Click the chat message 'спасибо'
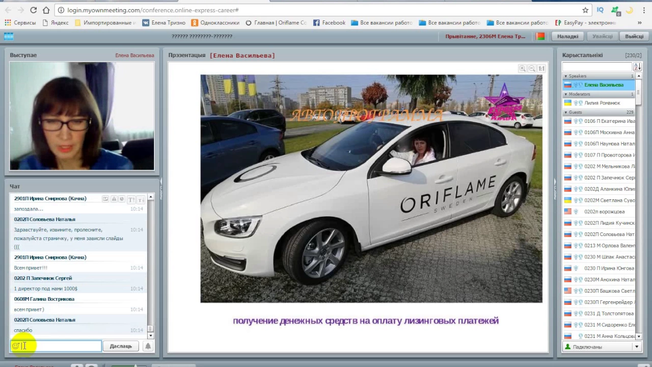This screenshot has width=652, height=367. point(23,330)
